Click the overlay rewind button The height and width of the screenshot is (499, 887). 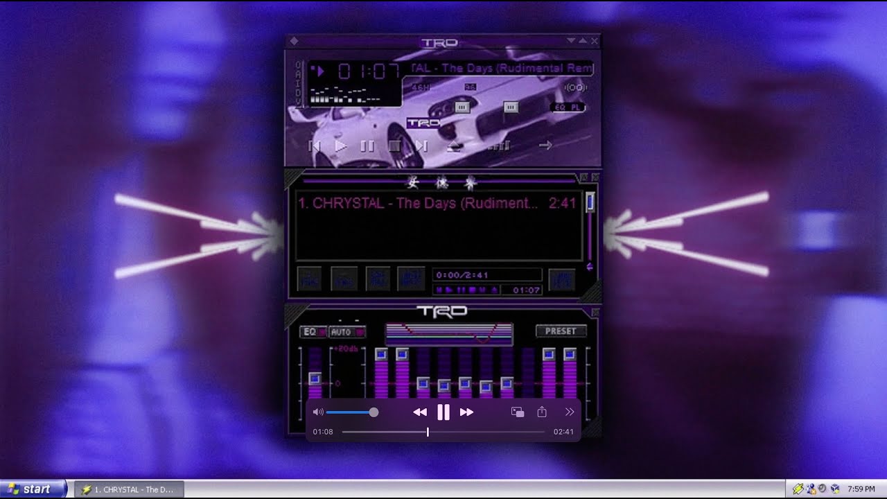point(420,412)
